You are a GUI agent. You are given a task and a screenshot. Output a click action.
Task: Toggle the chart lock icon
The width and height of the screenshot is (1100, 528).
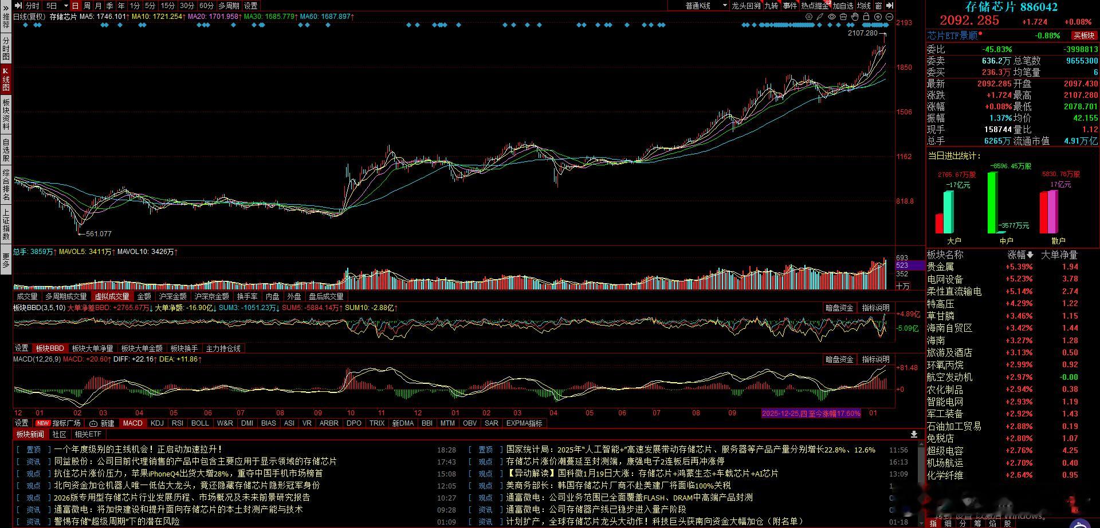coord(866,17)
